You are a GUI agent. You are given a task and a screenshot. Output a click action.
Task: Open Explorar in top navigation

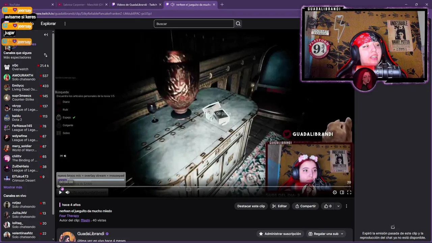pos(48,24)
